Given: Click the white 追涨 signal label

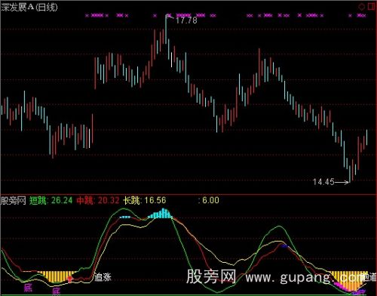Looking at the screenshot, I should click(x=103, y=277).
